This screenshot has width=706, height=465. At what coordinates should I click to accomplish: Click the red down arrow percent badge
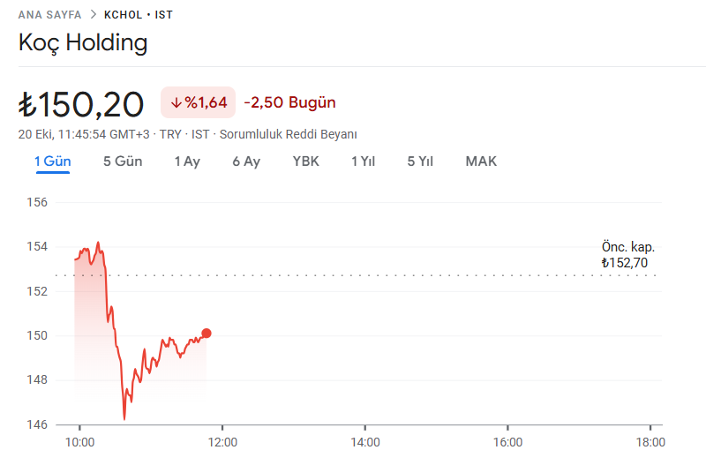pos(199,102)
